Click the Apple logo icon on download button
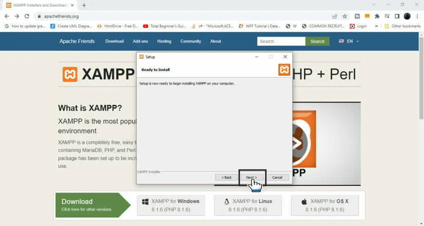 coord(304,202)
